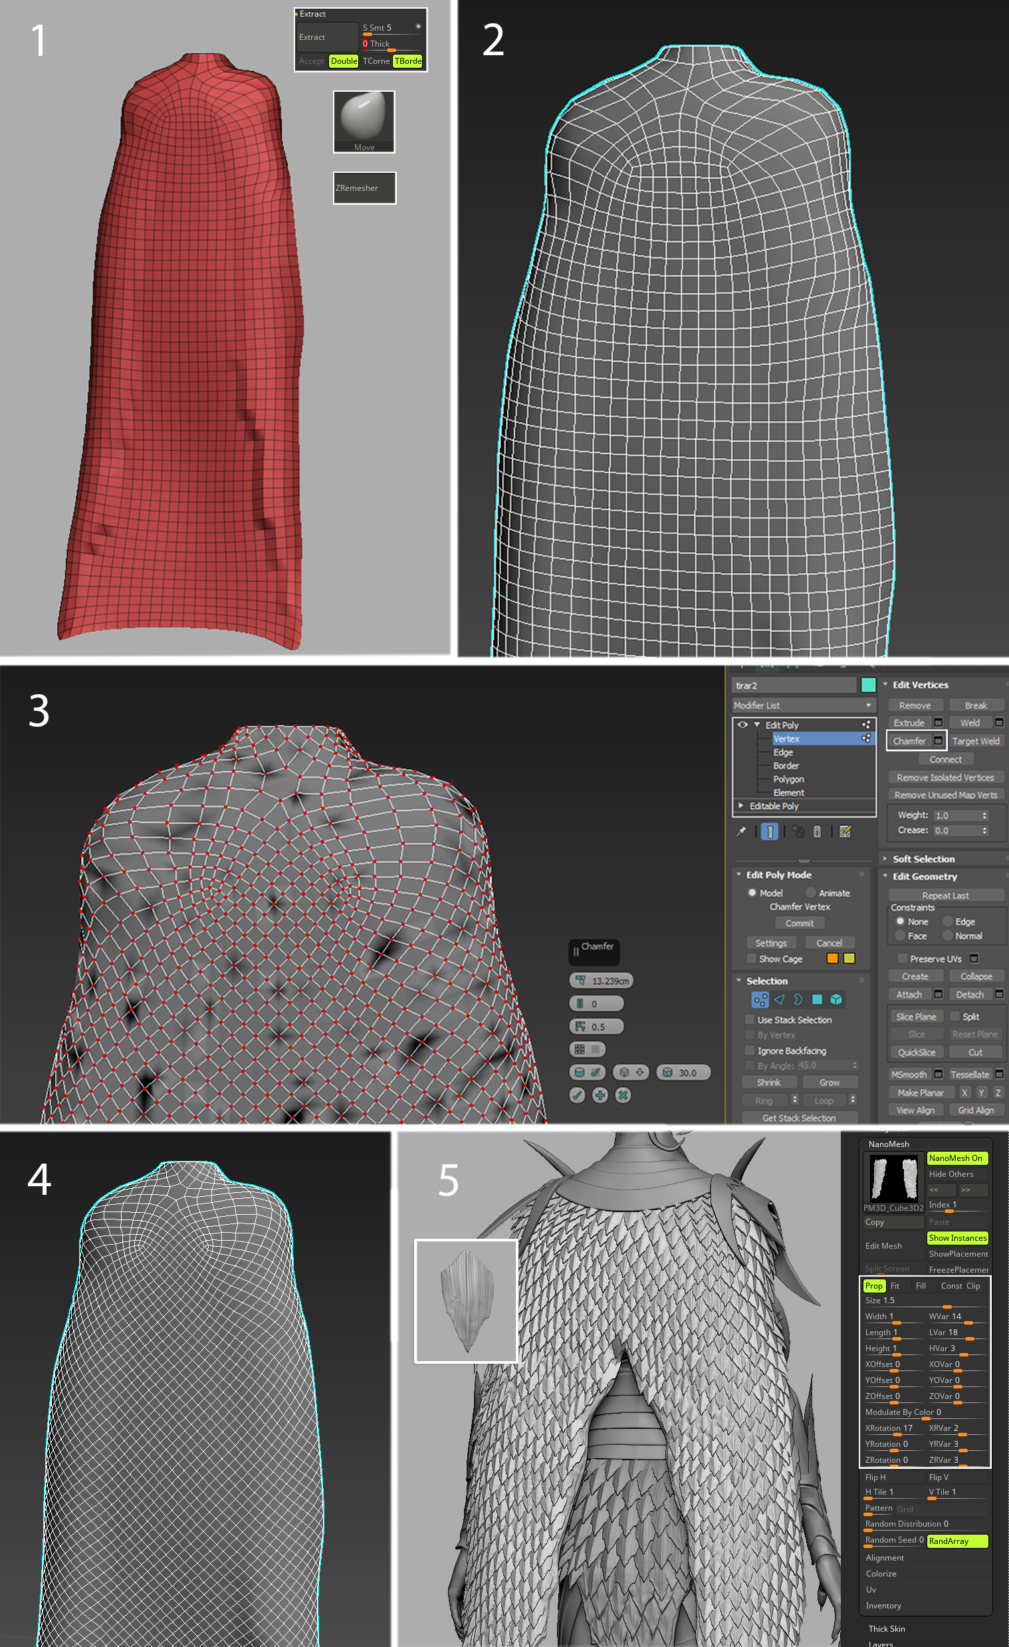Confirm chamfer with OK checkmark icon
The width and height of the screenshot is (1009, 1647).
pos(578,1095)
